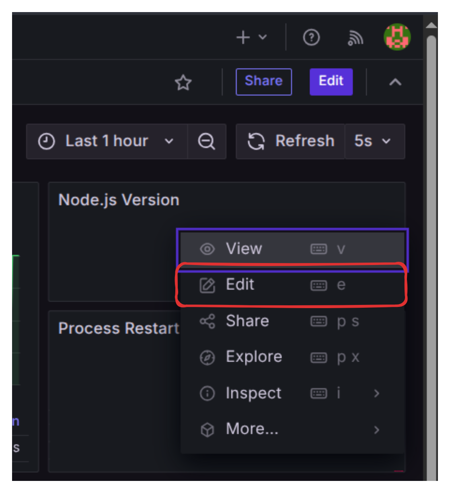
Task: Click the news feed icon
Action: click(x=355, y=37)
